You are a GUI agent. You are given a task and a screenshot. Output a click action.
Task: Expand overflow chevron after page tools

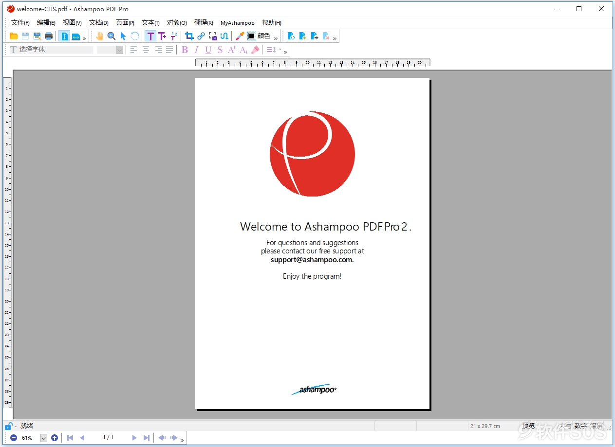335,38
